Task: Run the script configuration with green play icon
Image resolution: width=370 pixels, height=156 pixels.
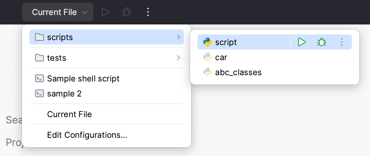Action: pos(302,42)
